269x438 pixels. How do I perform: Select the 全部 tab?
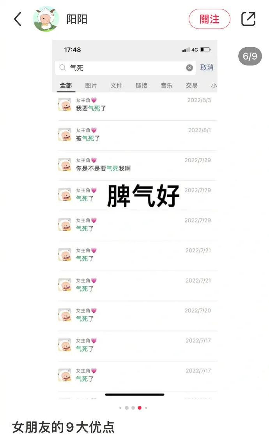[x=66, y=85]
